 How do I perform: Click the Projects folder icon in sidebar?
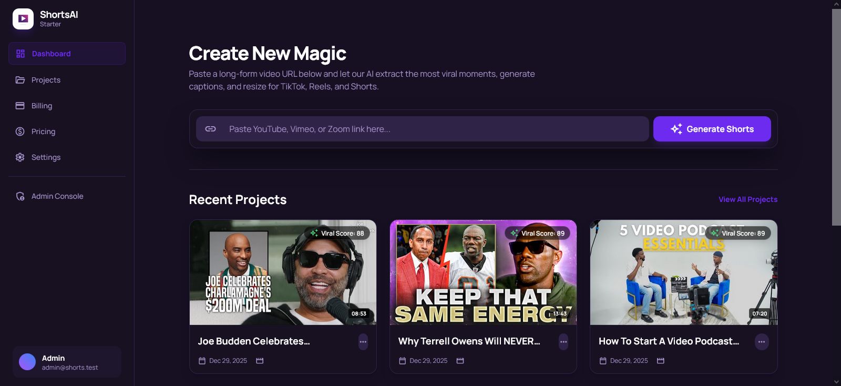(20, 80)
